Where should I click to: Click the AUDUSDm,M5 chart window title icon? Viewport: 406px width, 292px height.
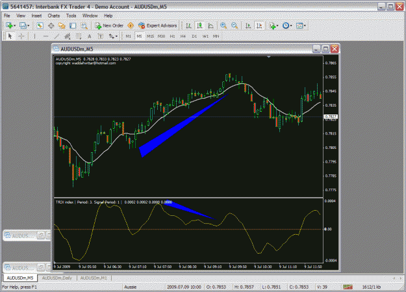pyautogui.click(x=56, y=49)
